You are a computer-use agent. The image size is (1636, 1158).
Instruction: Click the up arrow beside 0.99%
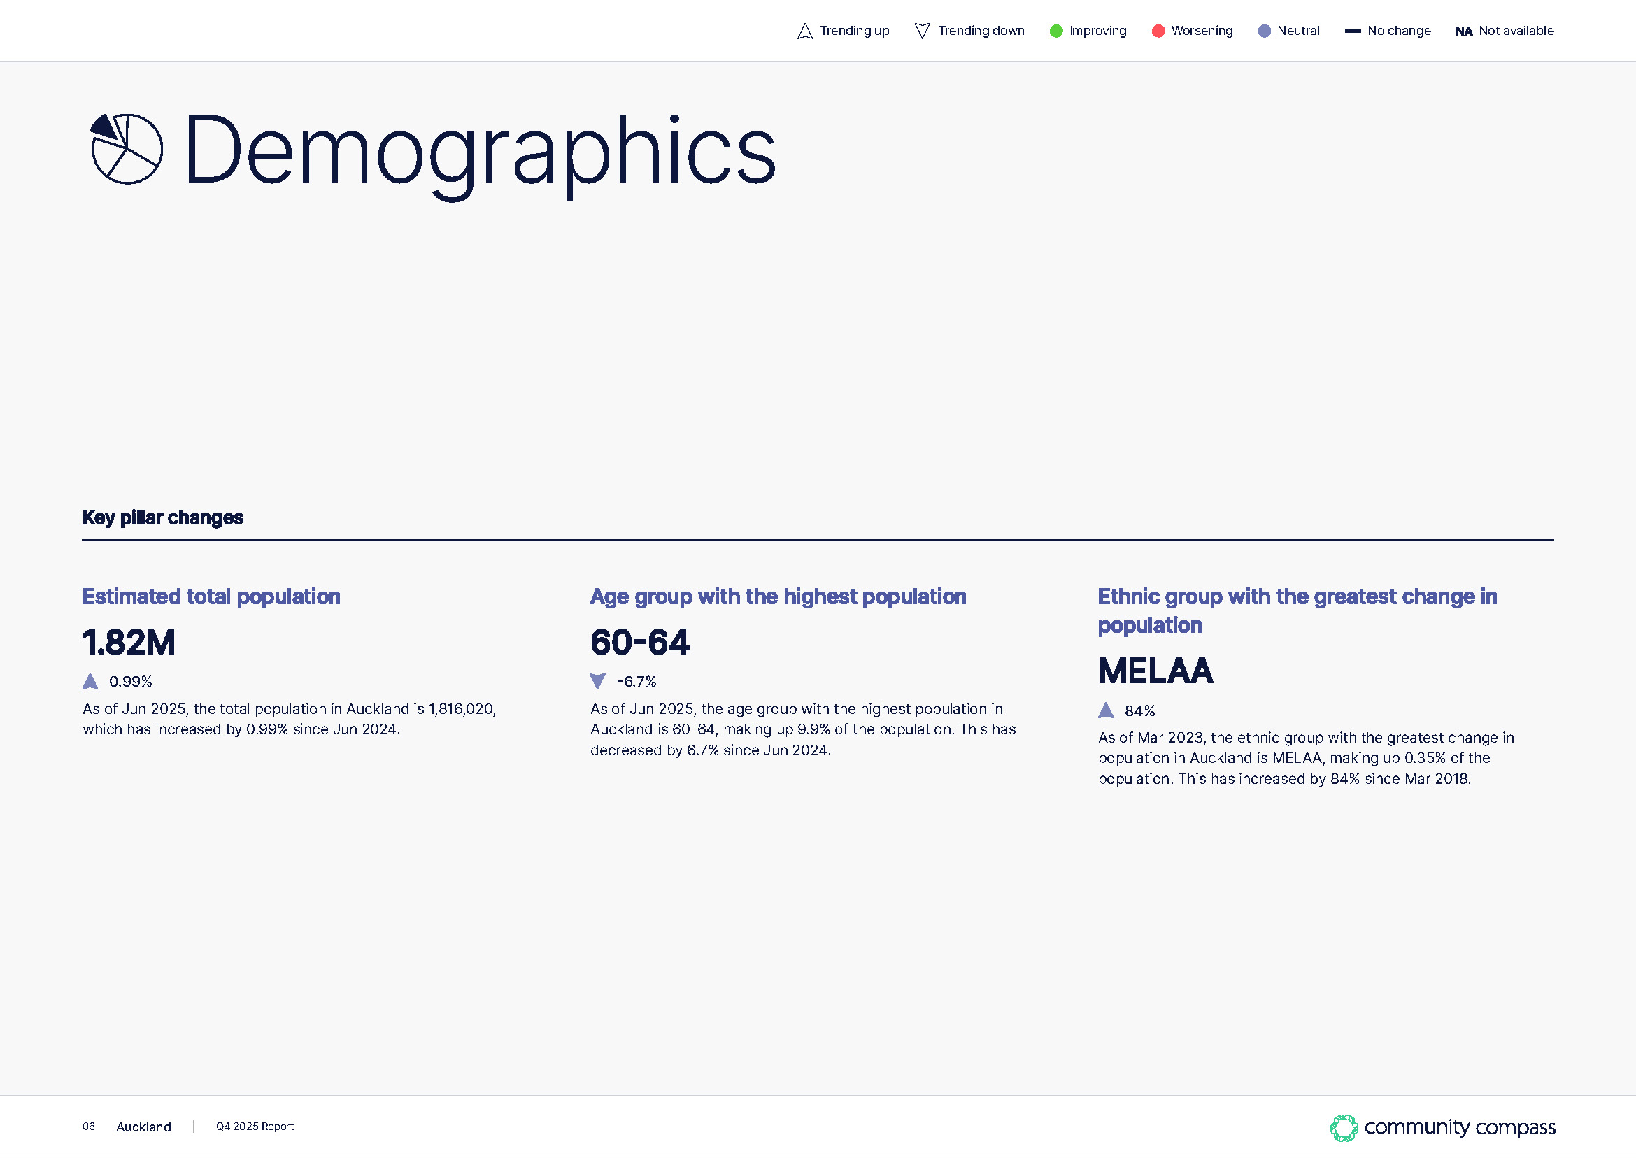[x=90, y=682]
